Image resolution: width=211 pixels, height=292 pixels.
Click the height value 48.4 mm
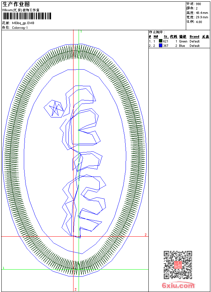click(x=202, y=13)
